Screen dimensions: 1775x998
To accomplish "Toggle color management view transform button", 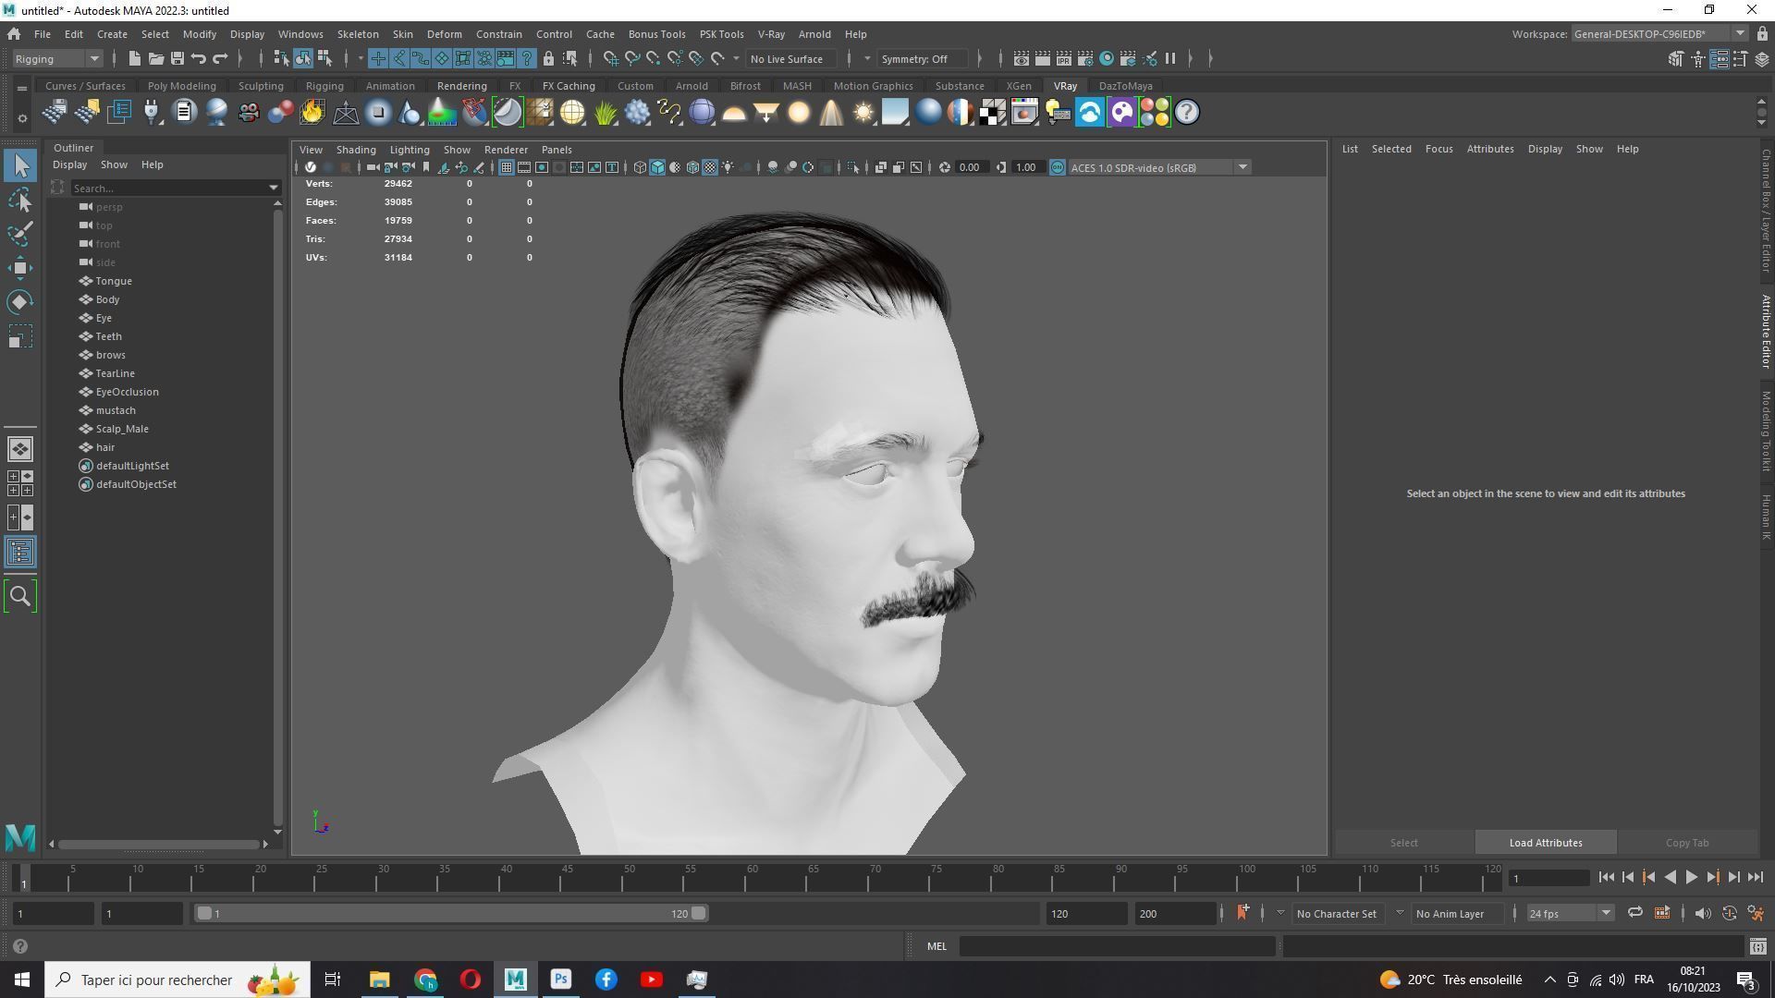I will pyautogui.click(x=1058, y=167).
